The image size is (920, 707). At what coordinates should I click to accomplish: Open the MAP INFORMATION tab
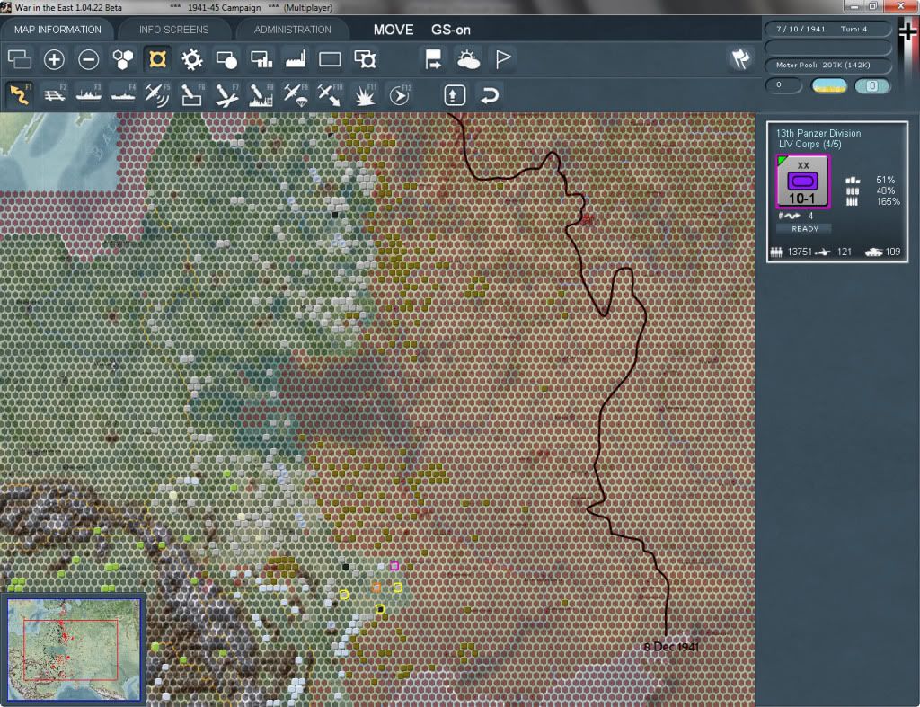pos(57,30)
